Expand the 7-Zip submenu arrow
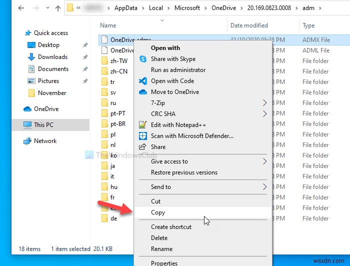The image size is (350, 266). point(264,103)
